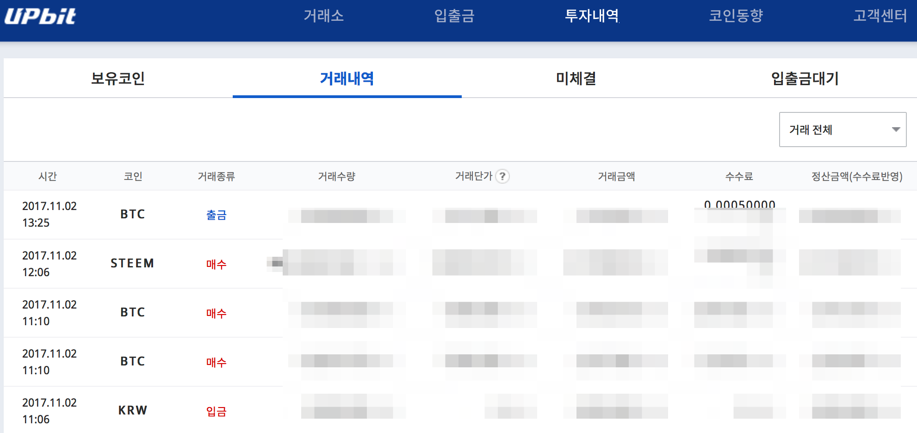This screenshot has width=917, height=433.
Task: Click the 0.00050000 fee value
Action: point(740,204)
